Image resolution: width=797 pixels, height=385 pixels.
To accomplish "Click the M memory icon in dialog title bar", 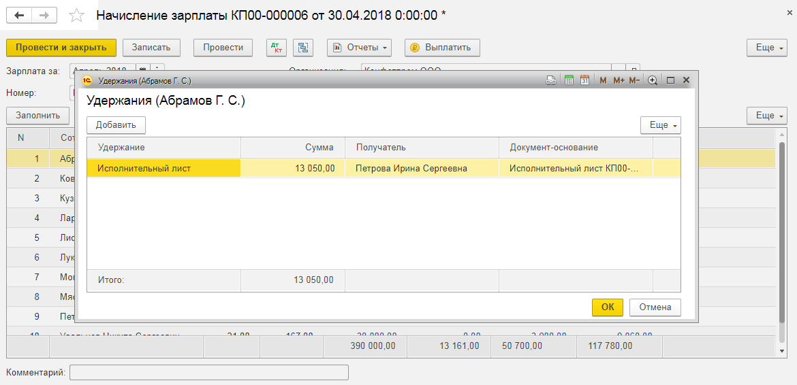I will (603, 80).
